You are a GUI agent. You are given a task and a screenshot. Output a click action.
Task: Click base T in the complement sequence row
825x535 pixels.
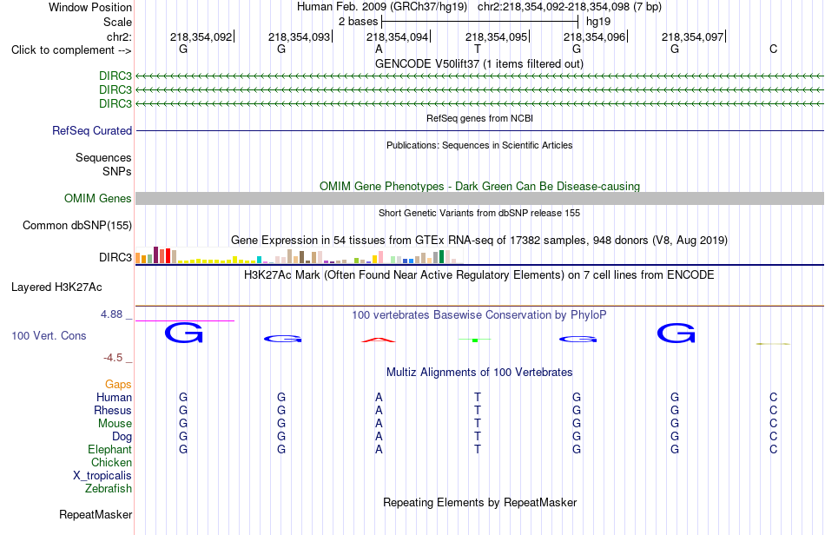[478, 50]
